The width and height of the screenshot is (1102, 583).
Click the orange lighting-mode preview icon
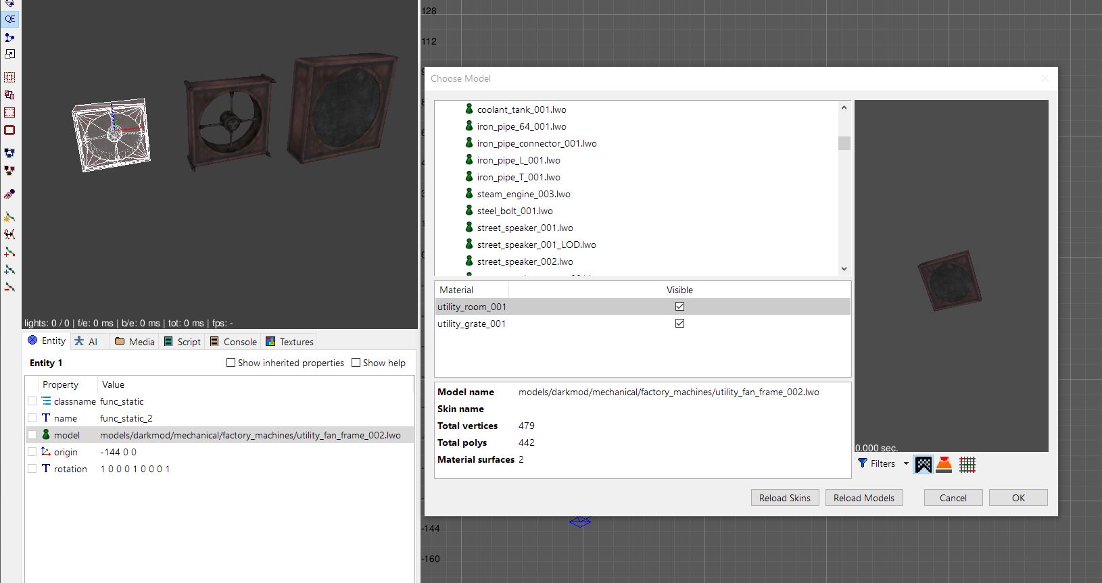(944, 464)
